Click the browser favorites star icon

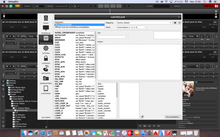point(3,81)
